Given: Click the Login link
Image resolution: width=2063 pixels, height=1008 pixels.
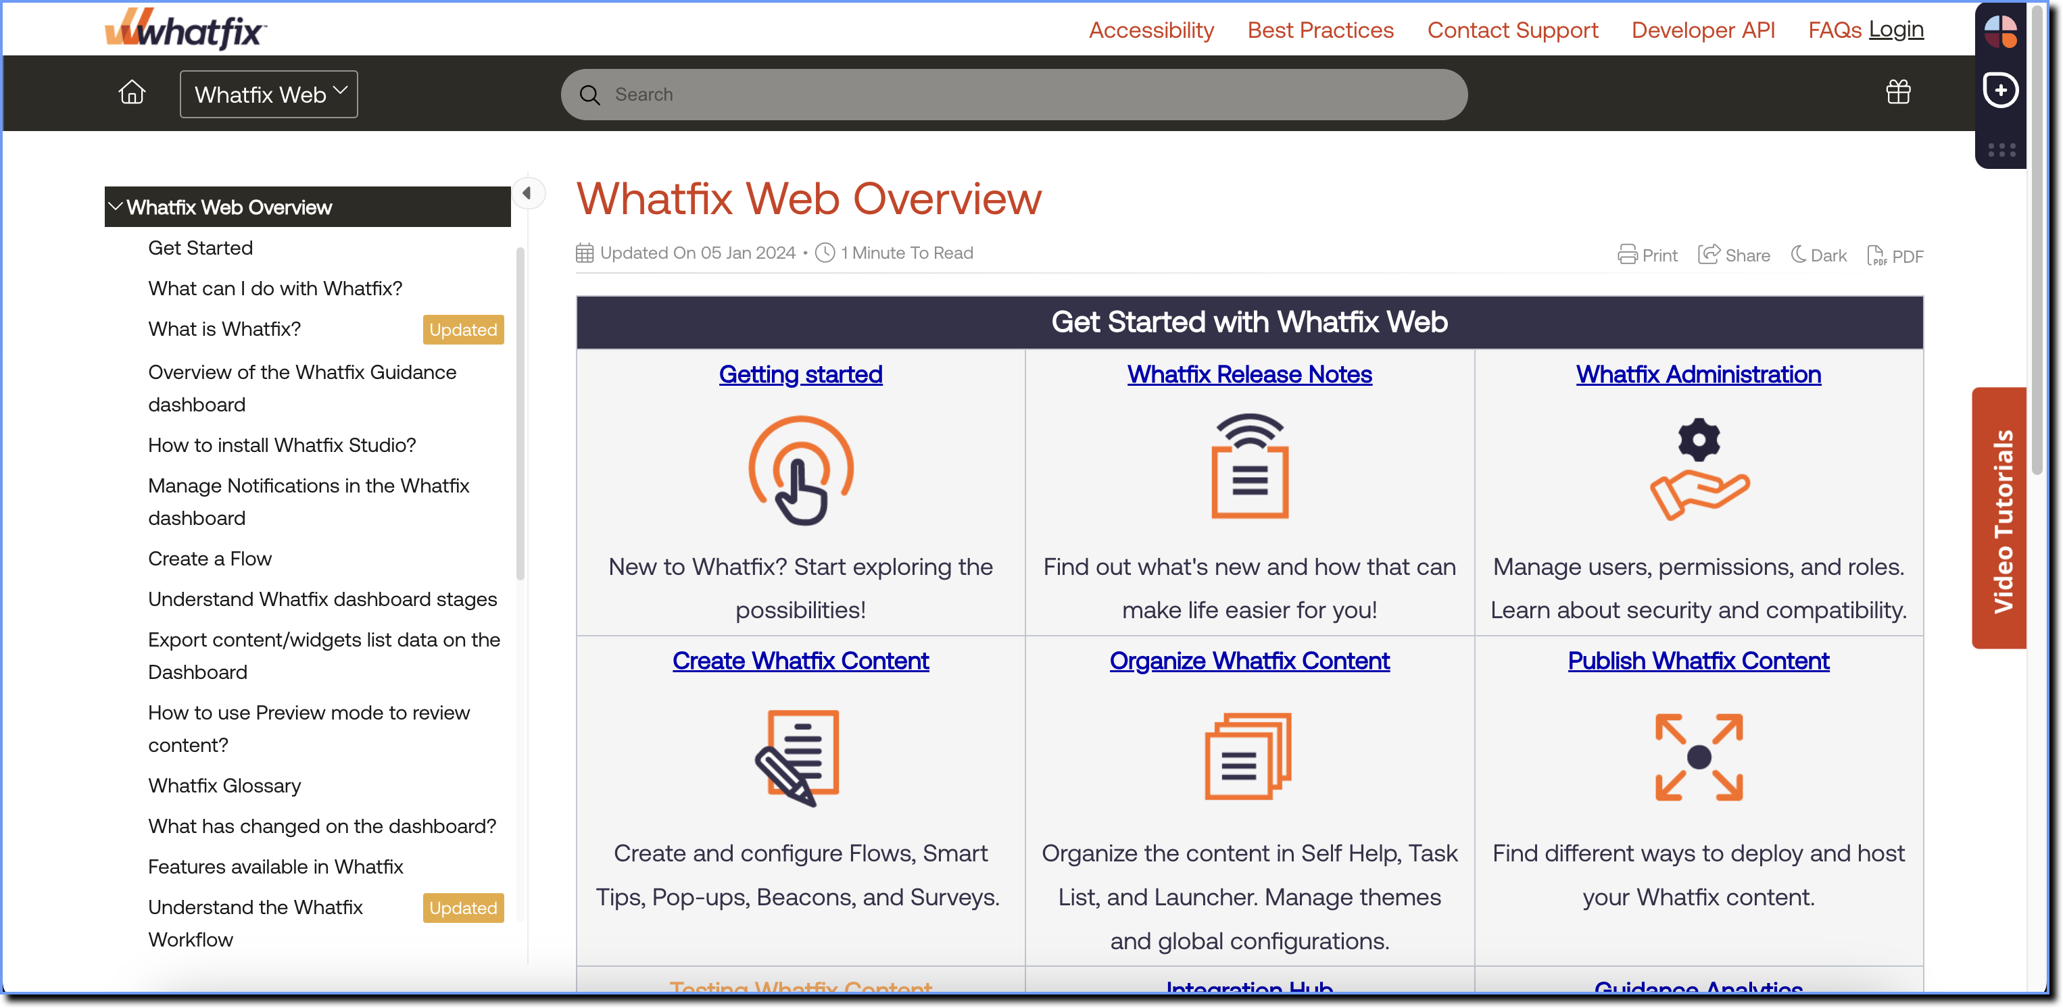Looking at the screenshot, I should [1895, 30].
